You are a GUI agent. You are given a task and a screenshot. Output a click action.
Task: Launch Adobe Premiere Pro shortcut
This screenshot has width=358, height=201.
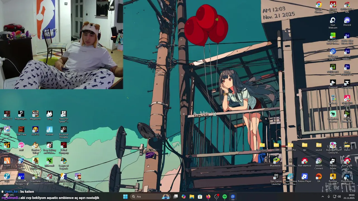[x=347, y=70]
